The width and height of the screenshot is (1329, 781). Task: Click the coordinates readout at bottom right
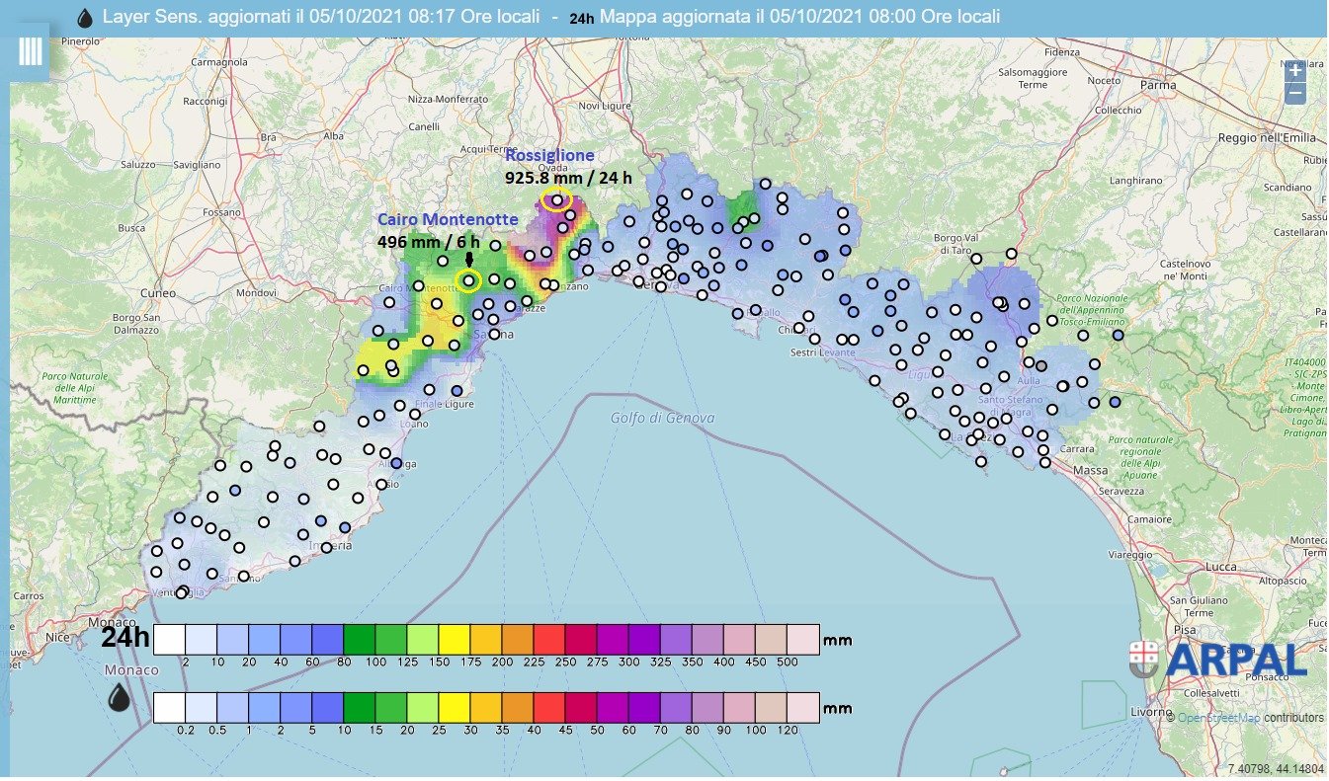pyautogui.click(x=1274, y=767)
